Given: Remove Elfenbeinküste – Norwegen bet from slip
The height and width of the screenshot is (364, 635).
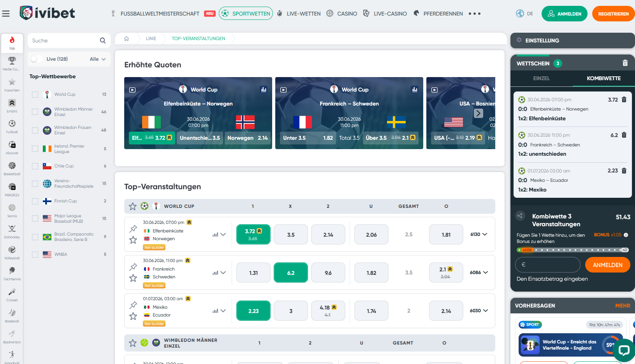Looking at the screenshot, I should [x=624, y=100].
